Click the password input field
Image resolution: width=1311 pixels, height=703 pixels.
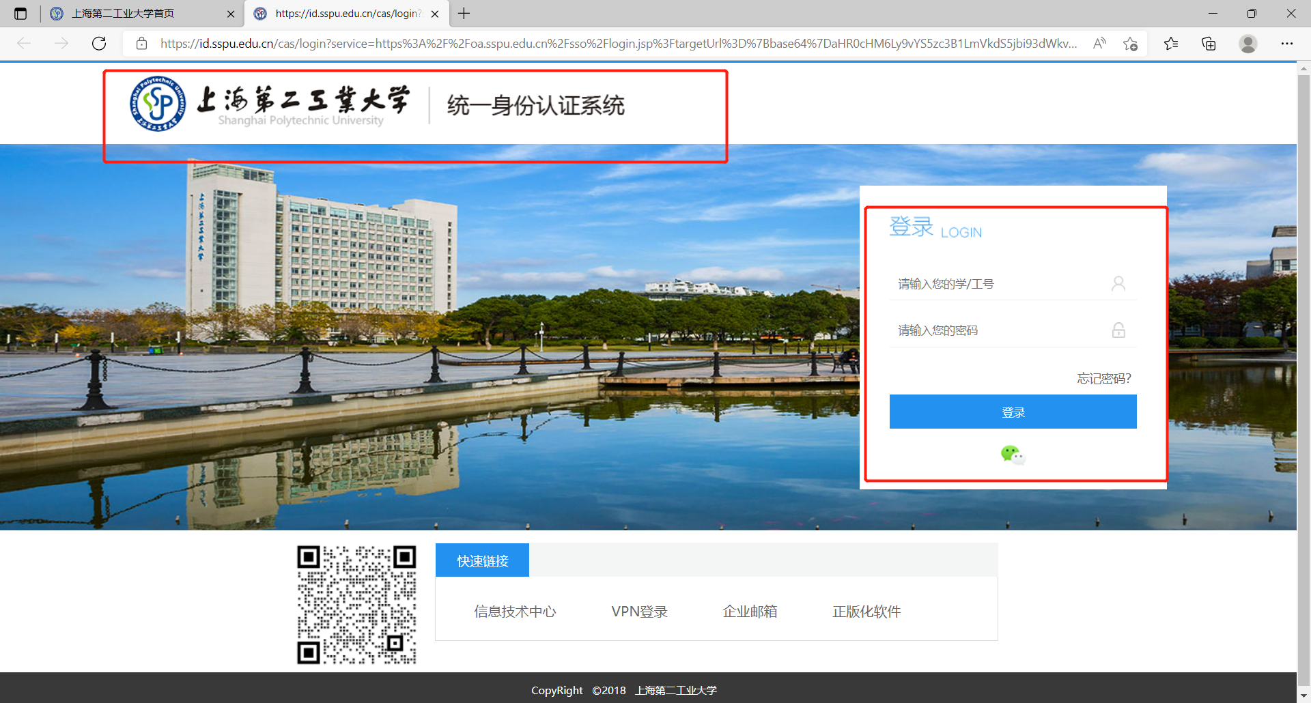pyautogui.click(x=1000, y=330)
